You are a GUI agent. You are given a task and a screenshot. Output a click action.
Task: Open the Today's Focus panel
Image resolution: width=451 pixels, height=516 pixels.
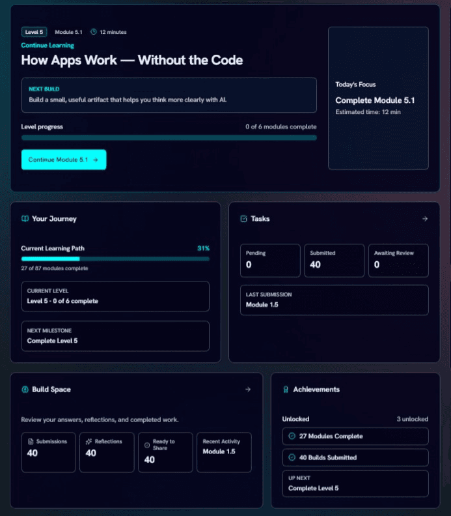coord(378,98)
